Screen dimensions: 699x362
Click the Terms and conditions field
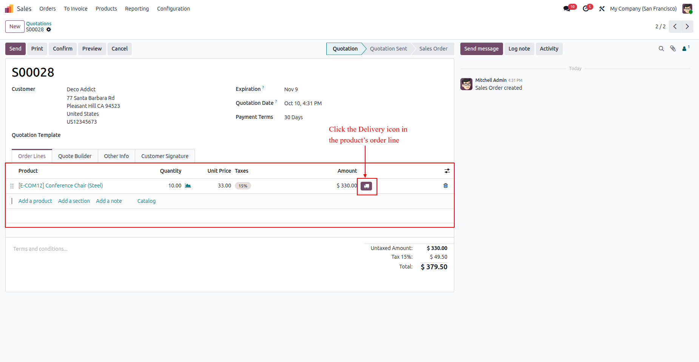[x=40, y=249]
